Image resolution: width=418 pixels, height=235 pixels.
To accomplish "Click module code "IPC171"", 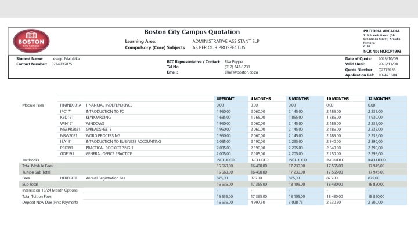I will click(x=66, y=111).
